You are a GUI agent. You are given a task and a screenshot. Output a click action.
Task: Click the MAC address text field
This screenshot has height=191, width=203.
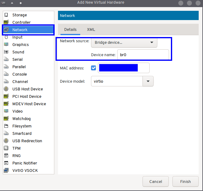pos(123,68)
